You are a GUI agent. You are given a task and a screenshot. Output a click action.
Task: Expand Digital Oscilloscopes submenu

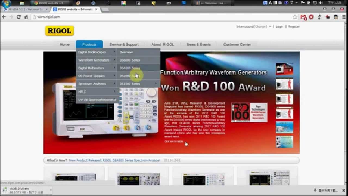coord(97,52)
